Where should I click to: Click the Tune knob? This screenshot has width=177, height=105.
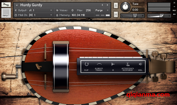tap(125, 7)
